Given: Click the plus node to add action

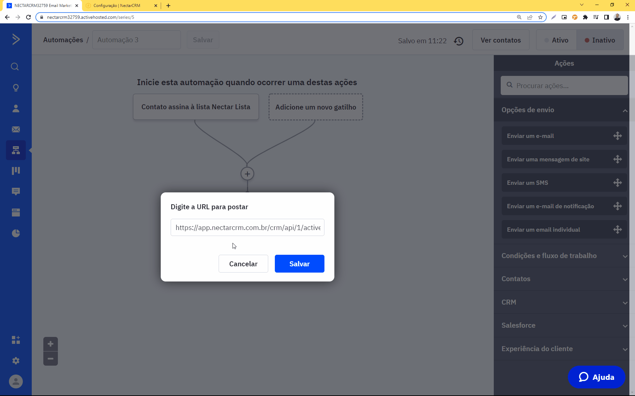Looking at the screenshot, I should tap(247, 174).
